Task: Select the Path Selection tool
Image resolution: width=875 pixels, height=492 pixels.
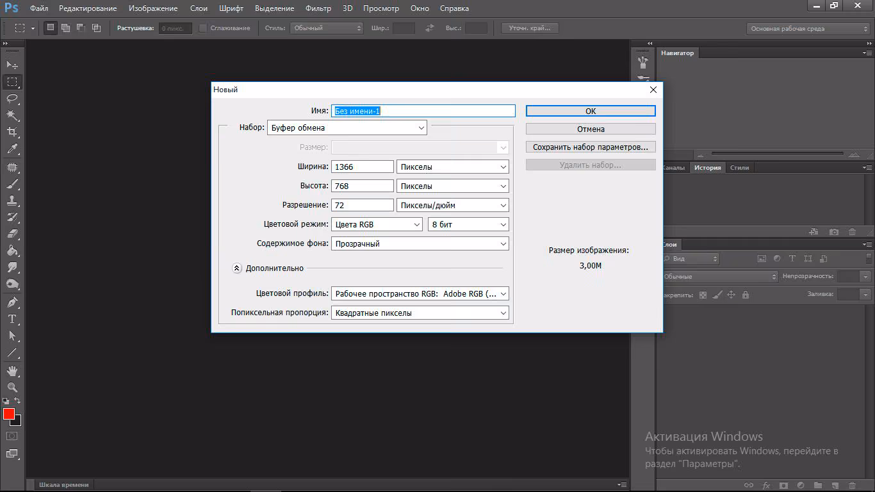Action: pos(12,336)
